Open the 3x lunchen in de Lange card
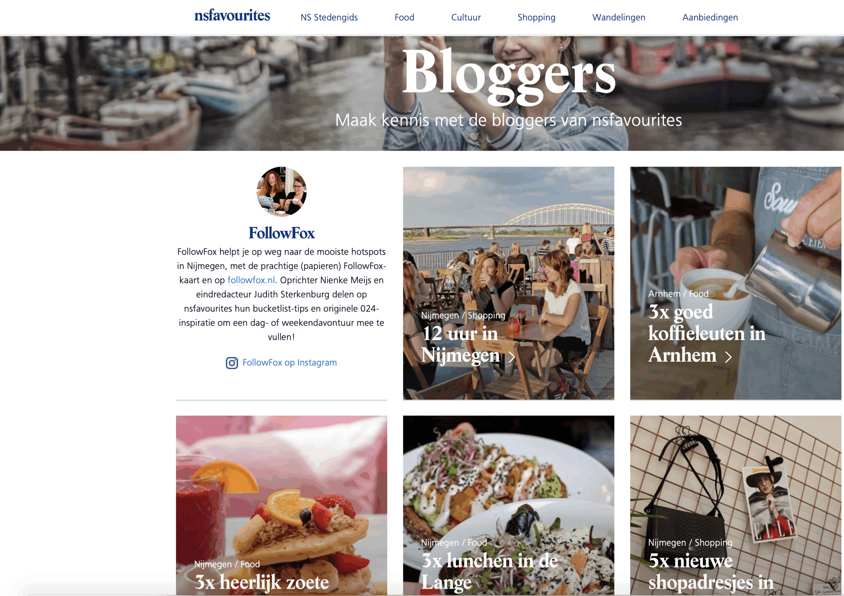The height and width of the screenshot is (596, 844). [x=508, y=506]
